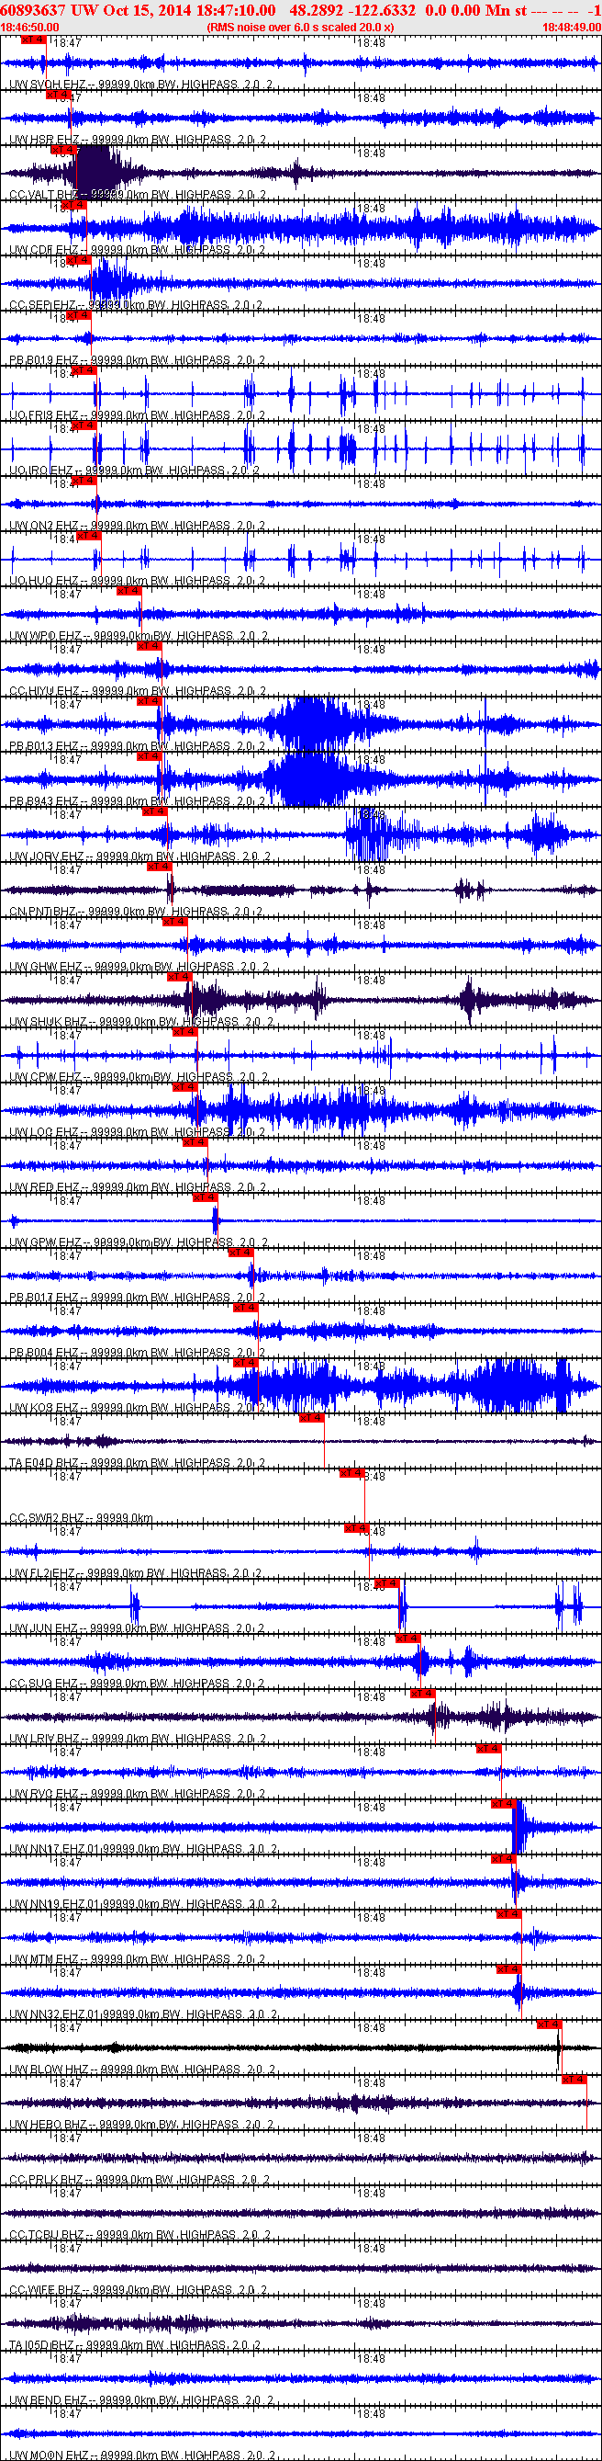Viewport: 602px width, 2461px height.
Task: Click the red pick flag on the CN PNT trace
Action: (x=159, y=868)
